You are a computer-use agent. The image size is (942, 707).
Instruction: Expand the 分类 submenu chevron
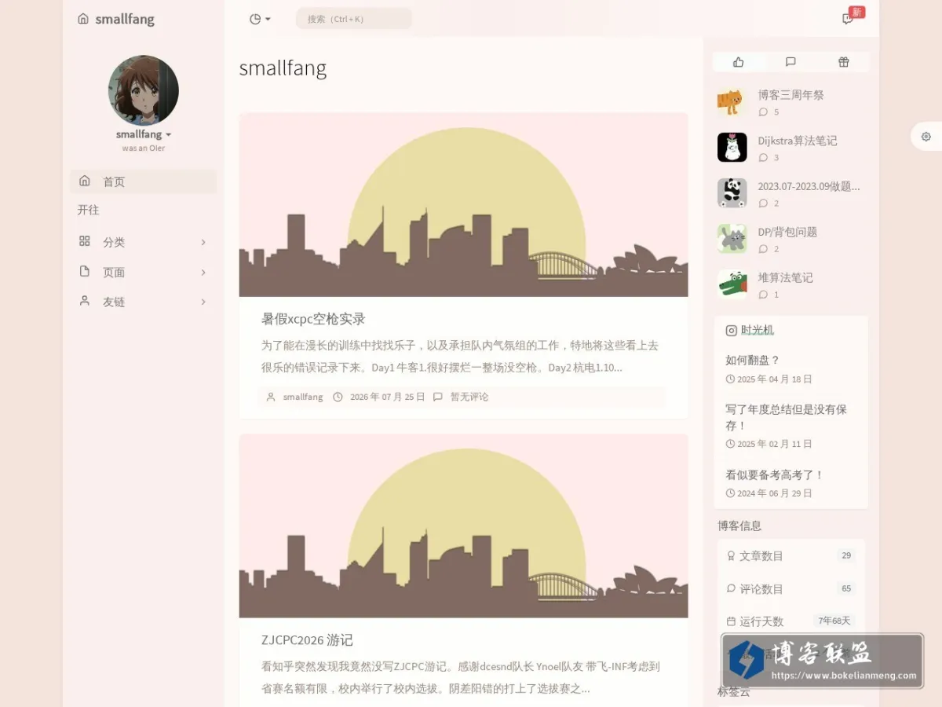(203, 242)
